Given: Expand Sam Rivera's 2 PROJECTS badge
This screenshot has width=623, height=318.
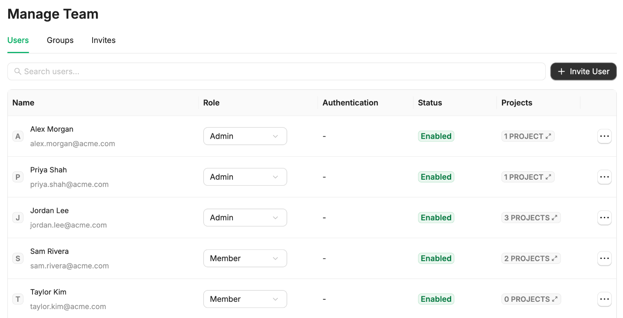Looking at the screenshot, I should [531, 258].
